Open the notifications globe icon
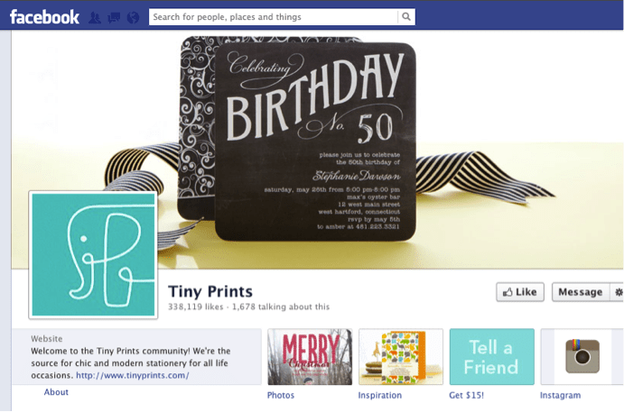Screen dimensions: 624x412 134,17
